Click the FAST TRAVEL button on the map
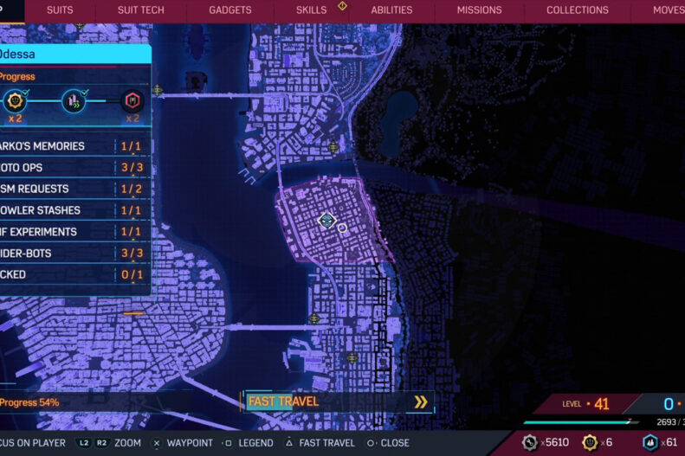Image resolution: width=685 pixels, height=456 pixels. pyautogui.click(x=338, y=401)
